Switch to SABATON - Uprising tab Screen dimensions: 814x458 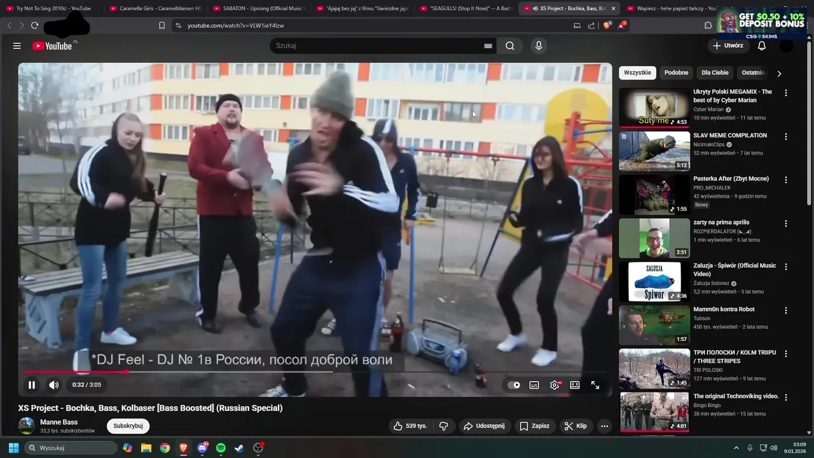259,8
